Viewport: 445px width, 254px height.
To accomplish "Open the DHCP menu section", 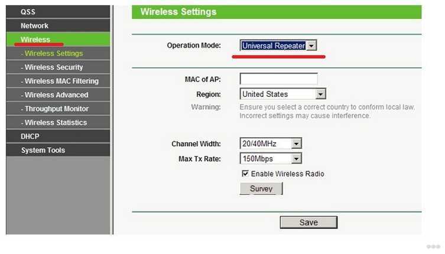I will pos(58,136).
